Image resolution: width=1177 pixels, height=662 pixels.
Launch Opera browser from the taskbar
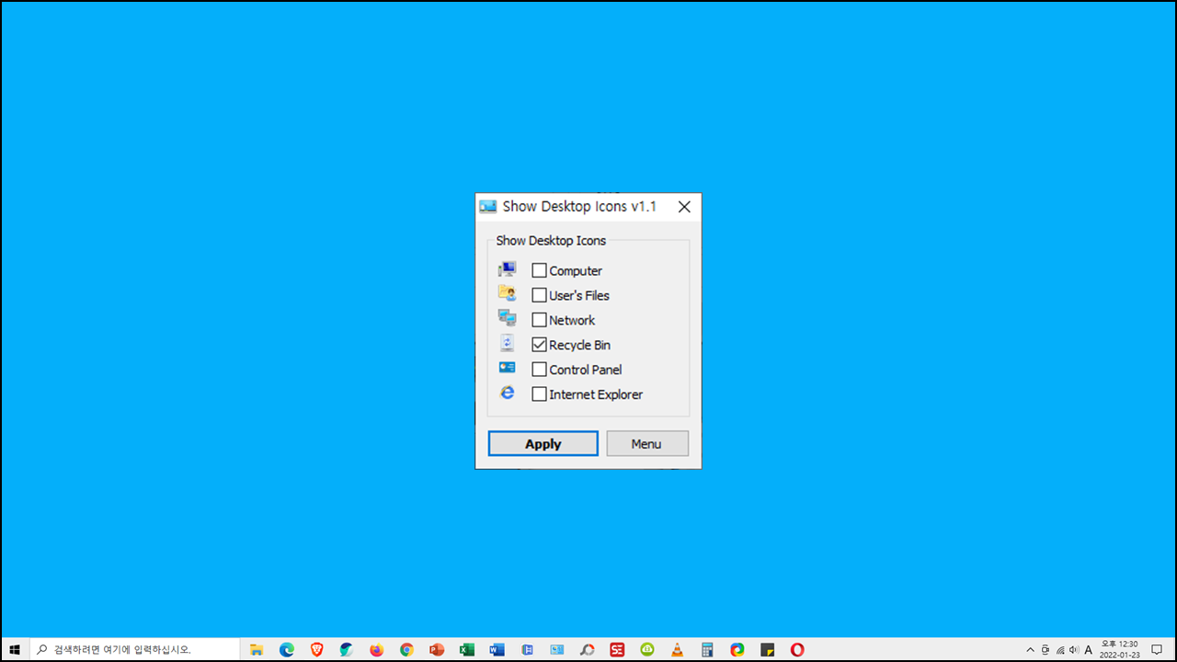797,649
